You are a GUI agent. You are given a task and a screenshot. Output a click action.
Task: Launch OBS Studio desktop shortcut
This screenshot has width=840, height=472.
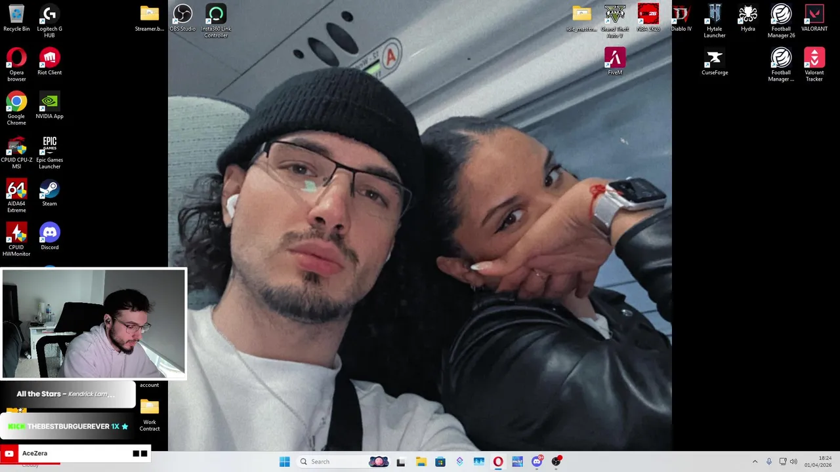[x=182, y=18]
